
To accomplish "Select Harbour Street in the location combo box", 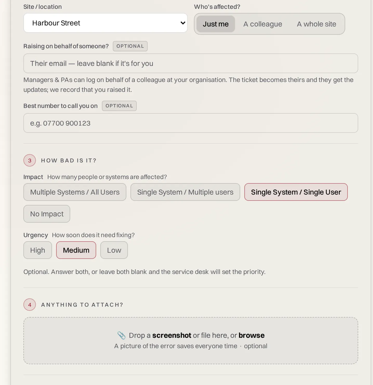I will [x=106, y=23].
